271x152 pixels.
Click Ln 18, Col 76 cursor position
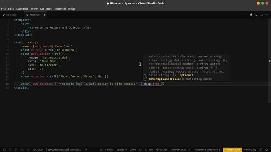tap(107, 149)
